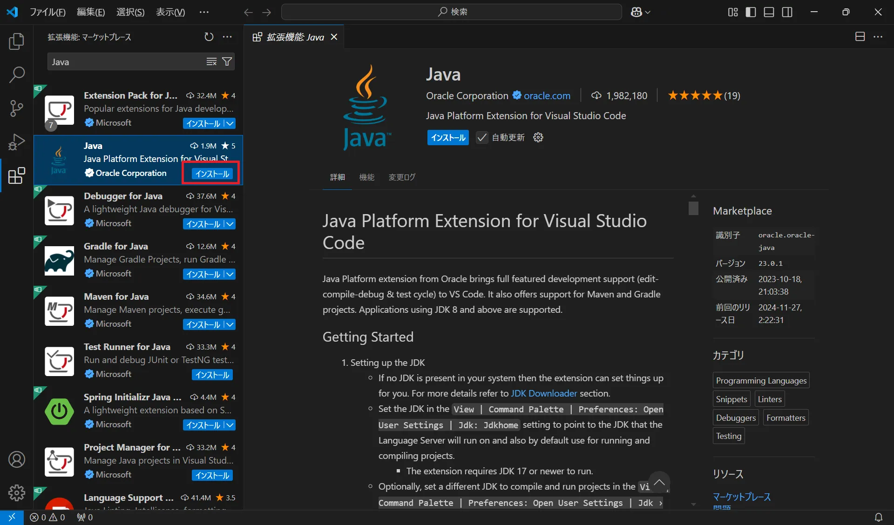Select the Debuggers category

[736, 417]
